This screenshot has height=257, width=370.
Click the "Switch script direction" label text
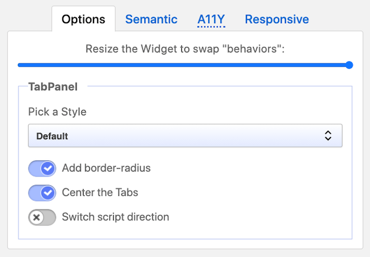(x=115, y=217)
